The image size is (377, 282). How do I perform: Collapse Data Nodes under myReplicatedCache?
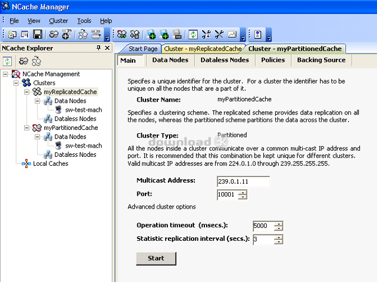click(37, 101)
